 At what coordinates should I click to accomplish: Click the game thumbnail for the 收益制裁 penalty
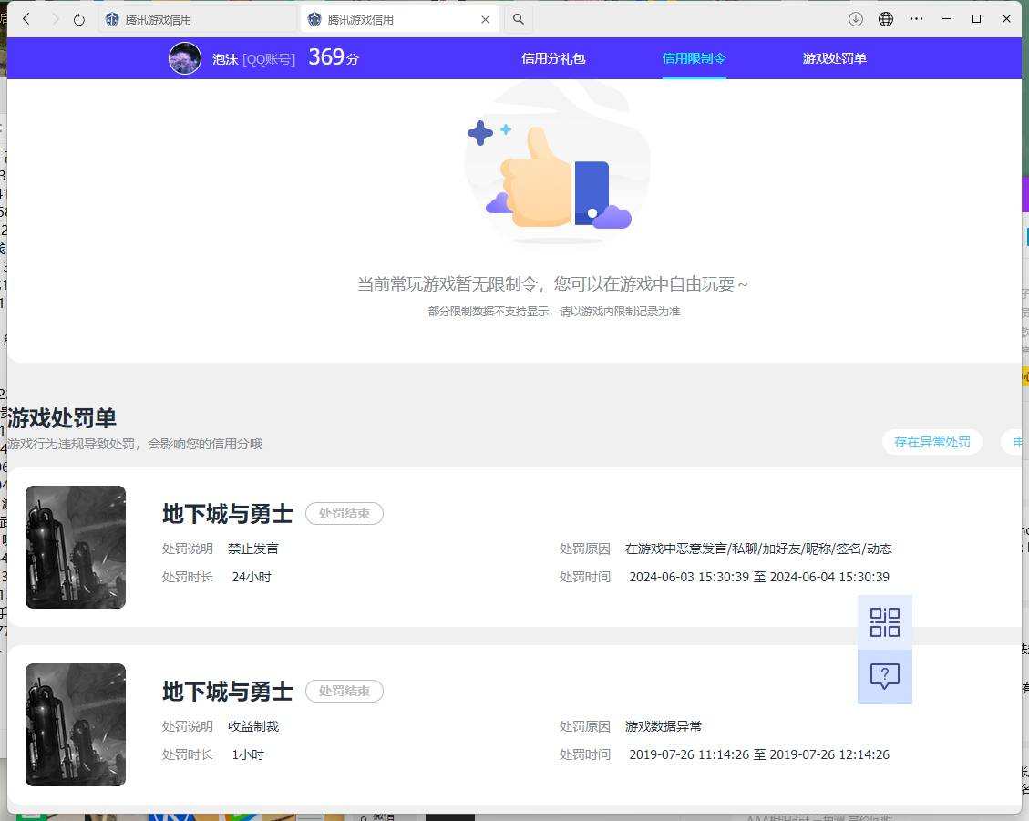pyautogui.click(x=76, y=724)
